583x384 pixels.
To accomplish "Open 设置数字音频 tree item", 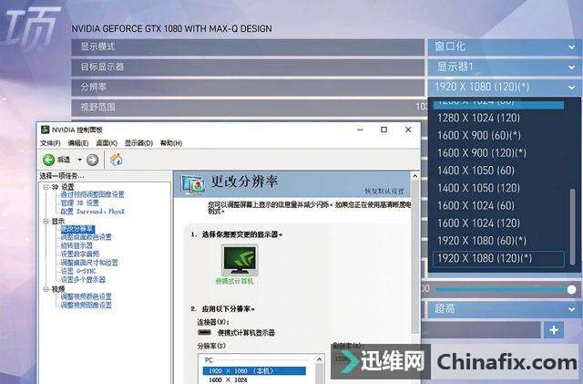I will [x=80, y=254].
